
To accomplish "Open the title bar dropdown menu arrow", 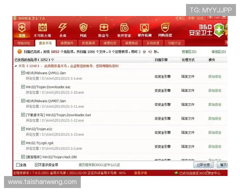I will (x=210, y=18).
